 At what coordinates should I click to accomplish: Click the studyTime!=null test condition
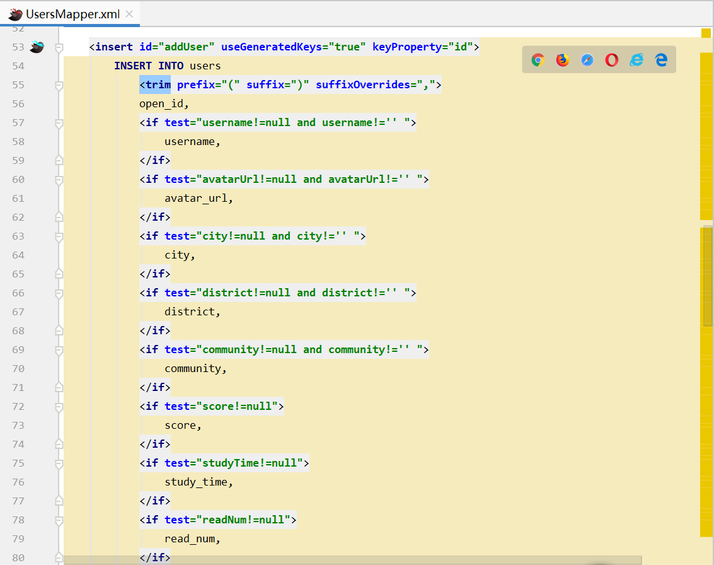249,463
